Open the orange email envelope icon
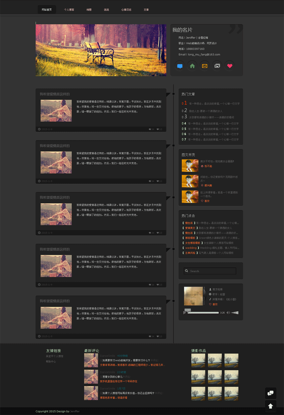This screenshot has width=284, height=415. [x=205, y=66]
